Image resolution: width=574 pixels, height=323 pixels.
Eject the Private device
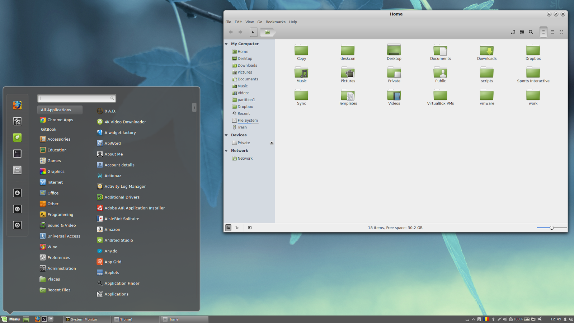[272, 143]
